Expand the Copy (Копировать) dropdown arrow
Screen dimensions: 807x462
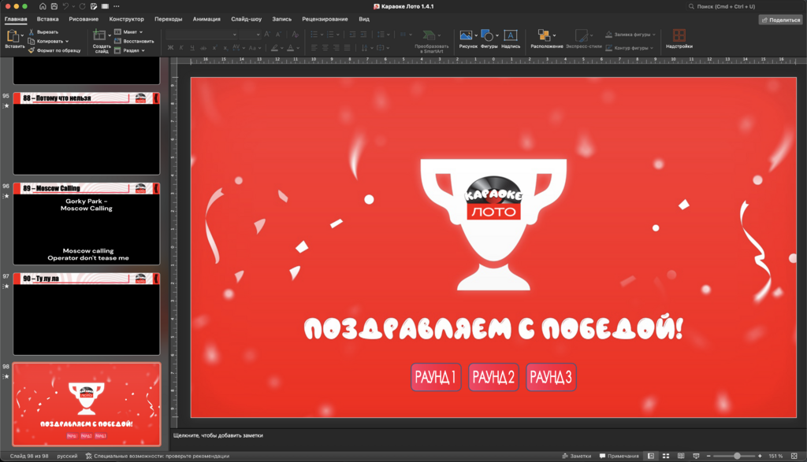click(x=67, y=41)
